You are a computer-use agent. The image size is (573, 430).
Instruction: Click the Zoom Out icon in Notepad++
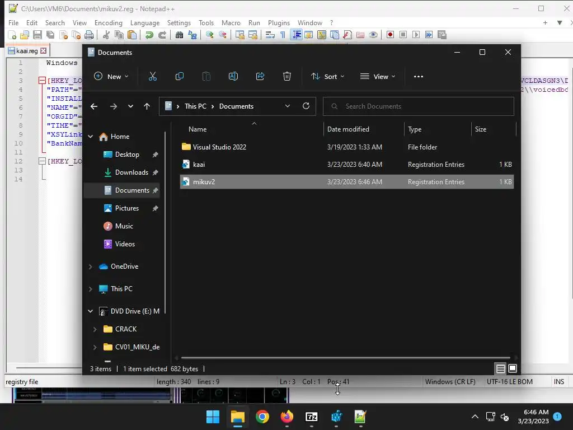point(222,35)
